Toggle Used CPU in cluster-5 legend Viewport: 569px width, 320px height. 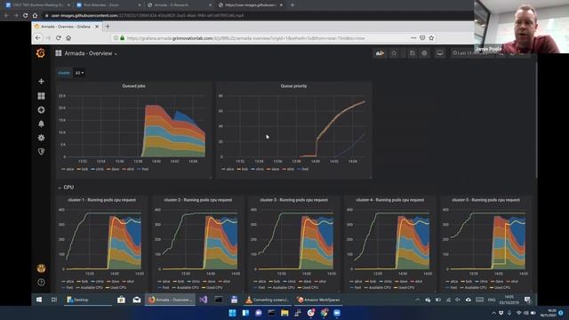point(500,288)
